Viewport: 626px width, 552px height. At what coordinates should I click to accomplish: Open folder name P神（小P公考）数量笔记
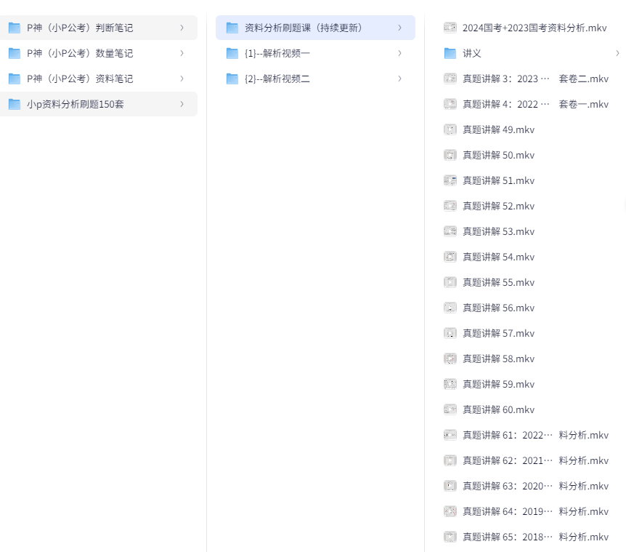[x=80, y=53]
